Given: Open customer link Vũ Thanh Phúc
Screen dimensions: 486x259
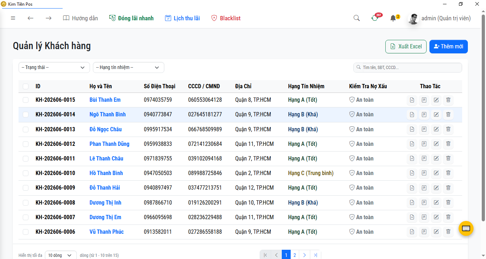Looking at the screenshot, I should pyautogui.click(x=106, y=232).
